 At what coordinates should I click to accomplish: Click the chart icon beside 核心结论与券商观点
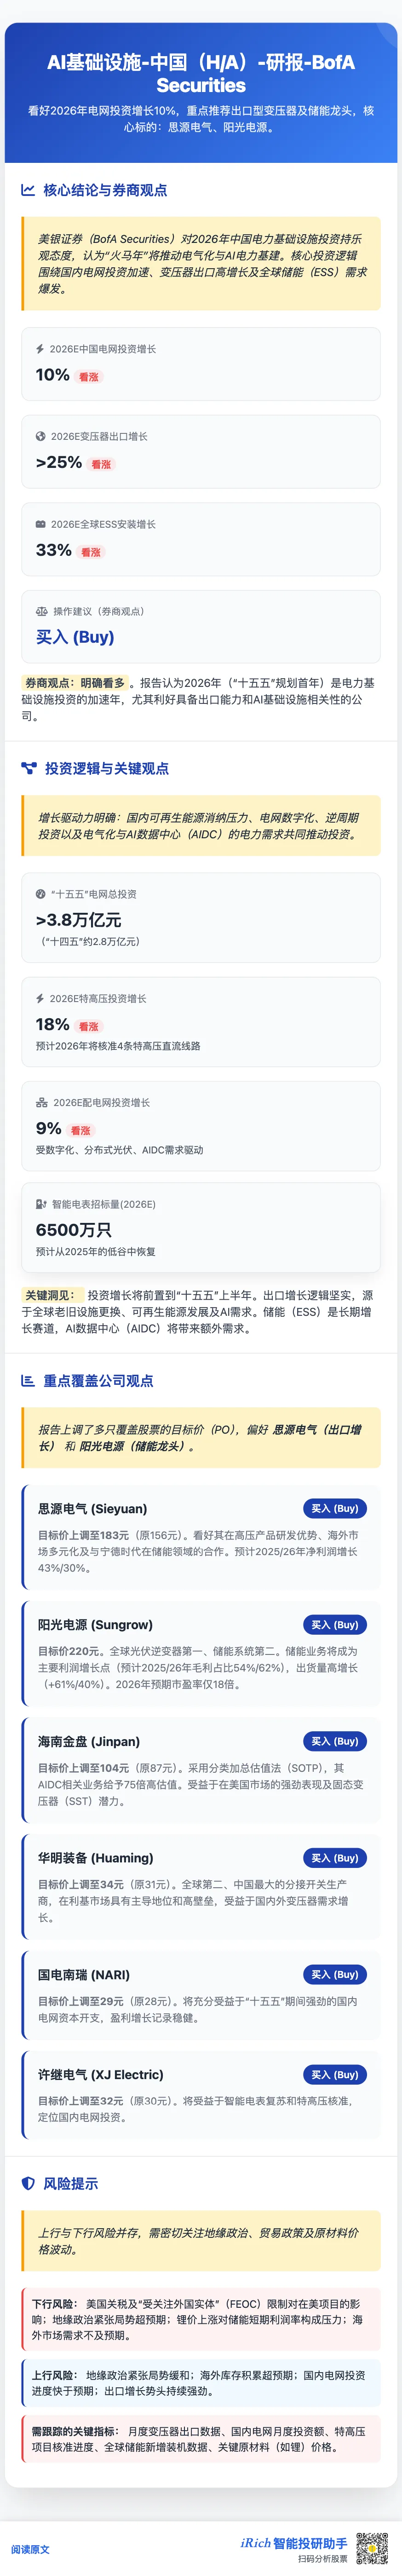coord(28,190)
